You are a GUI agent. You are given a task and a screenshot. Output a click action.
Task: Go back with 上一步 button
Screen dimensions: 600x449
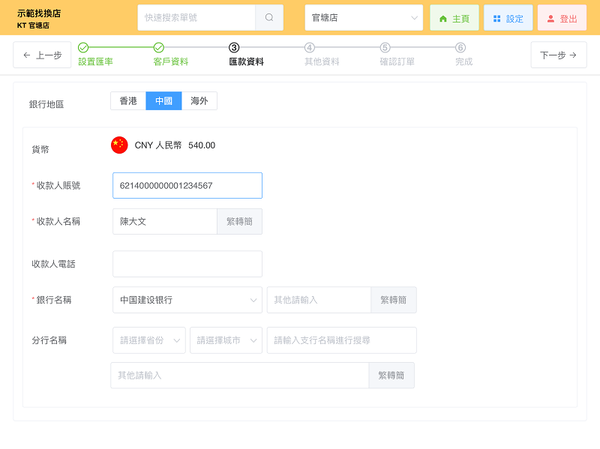(42, 55)
